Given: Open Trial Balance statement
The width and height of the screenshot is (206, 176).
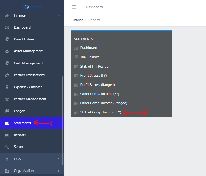Looking at the screenshot, I should coord(90,57).
